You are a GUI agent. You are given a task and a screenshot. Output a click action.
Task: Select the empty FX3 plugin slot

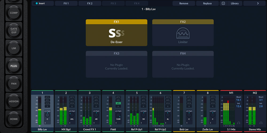[116, 64]
